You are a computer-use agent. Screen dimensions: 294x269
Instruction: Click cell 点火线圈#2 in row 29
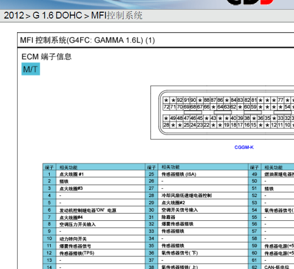click(x=203, y=203)
